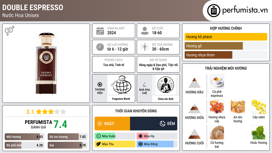Click the sillage figure icon beside Độ toả hương
272x153 pixels.
[x=145, y=47]
